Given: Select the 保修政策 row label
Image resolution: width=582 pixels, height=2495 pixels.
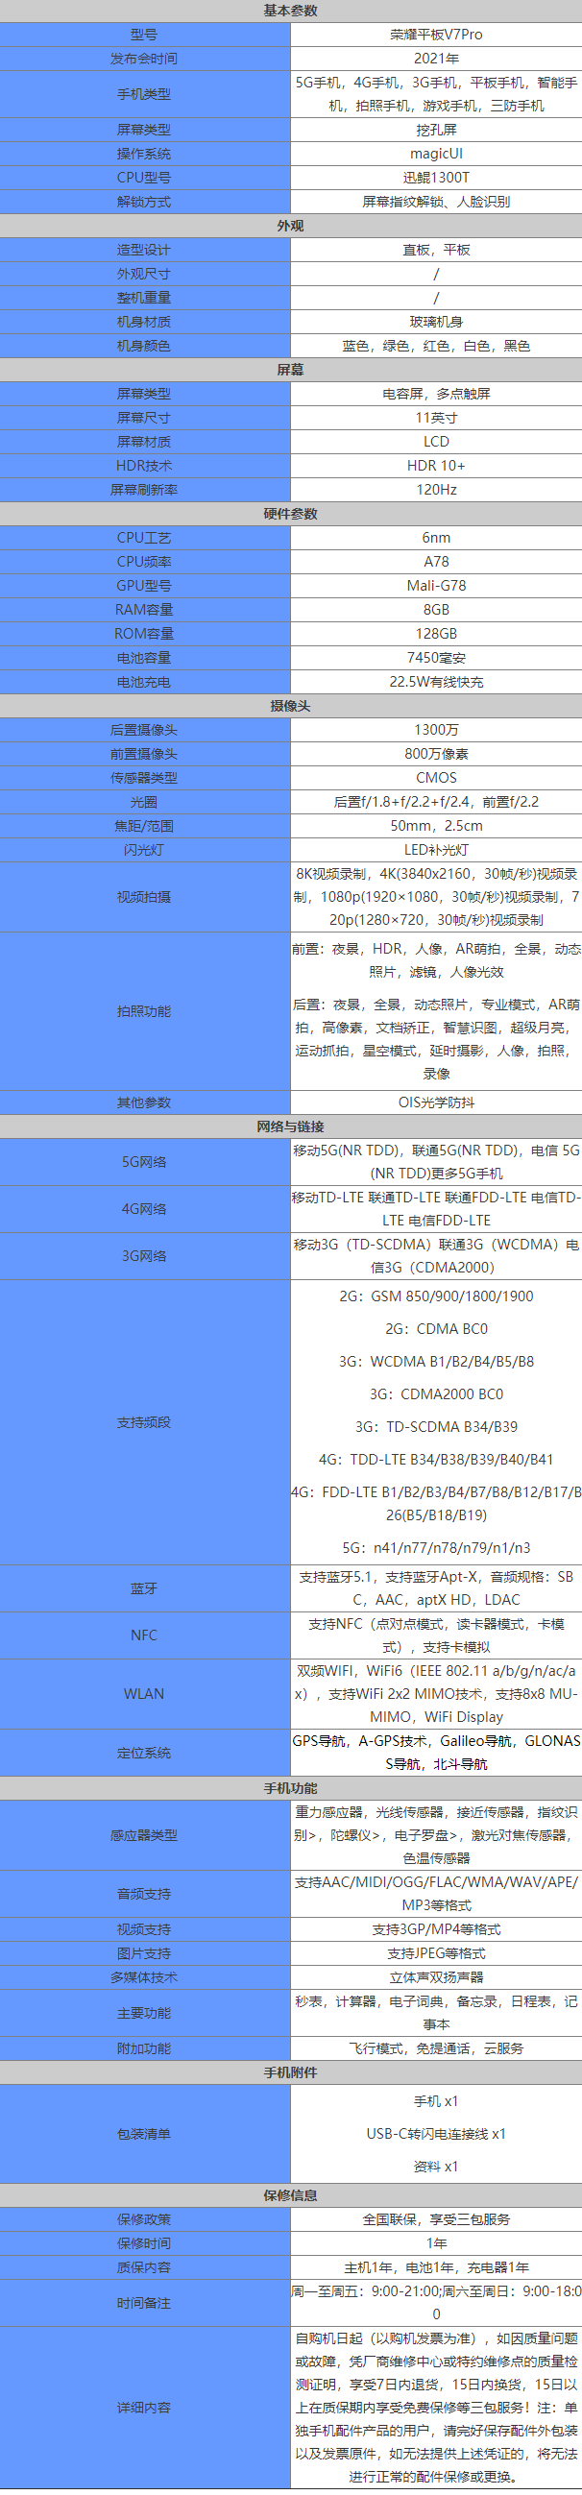Looking at the screenshot, I should pos(144,2219).
